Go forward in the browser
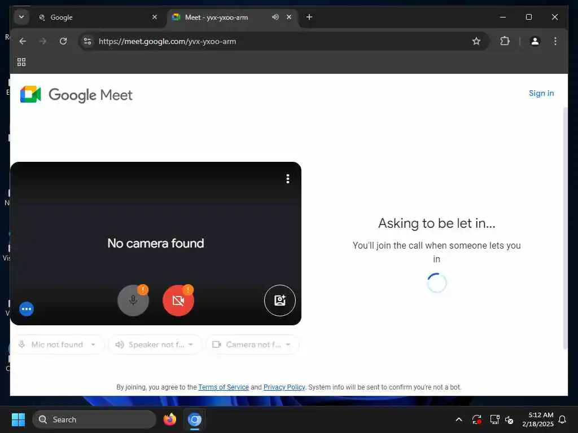 (x=43, y=41)
